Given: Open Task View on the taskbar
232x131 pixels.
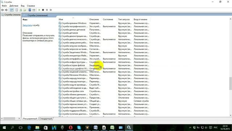Looking at the screenshot, I should coord(21,128).
